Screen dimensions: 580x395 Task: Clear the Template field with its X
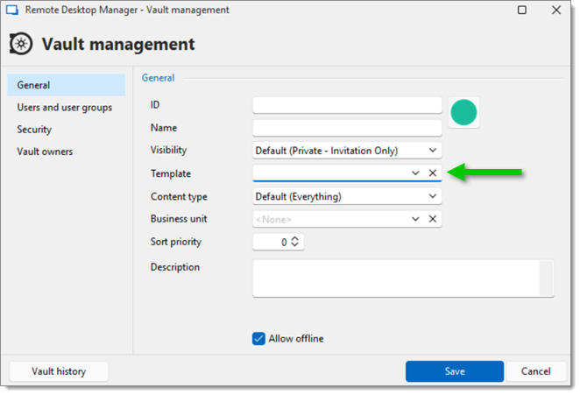click(433, 173)
